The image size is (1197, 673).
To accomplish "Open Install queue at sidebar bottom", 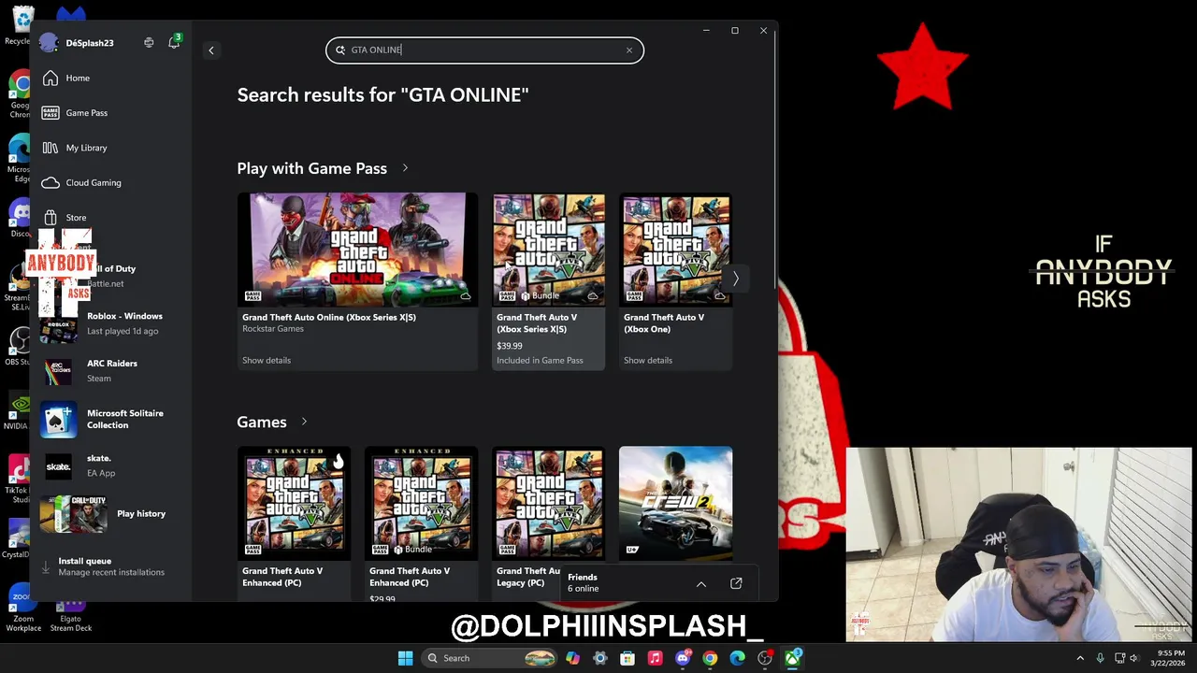I will [x=110, y=566].
